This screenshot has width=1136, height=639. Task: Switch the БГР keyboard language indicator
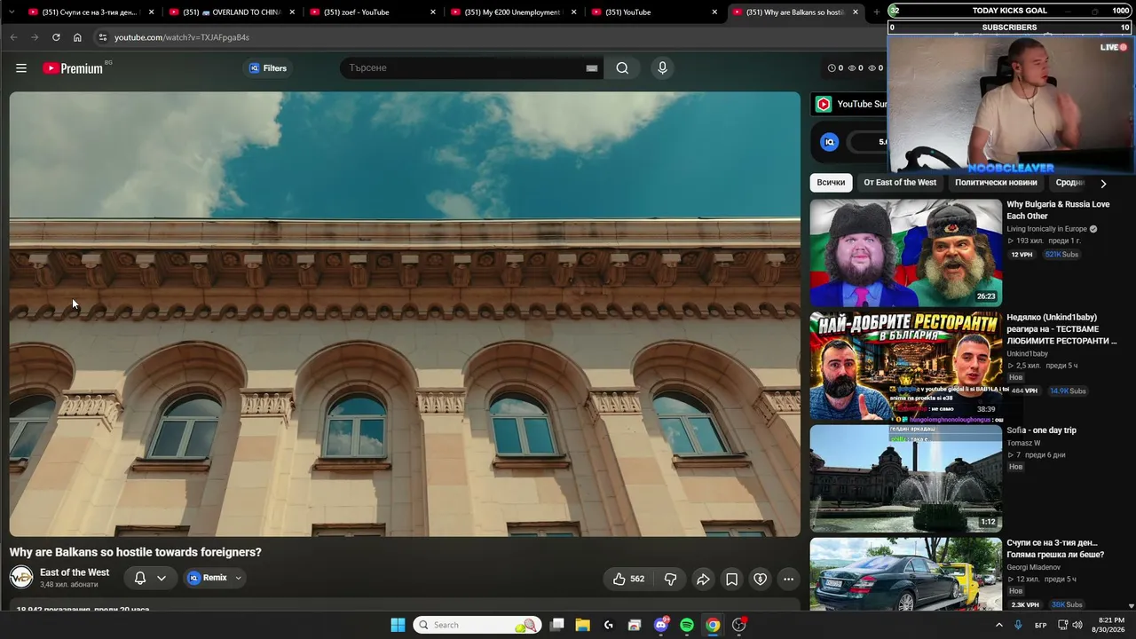[x=1041, y=625]
